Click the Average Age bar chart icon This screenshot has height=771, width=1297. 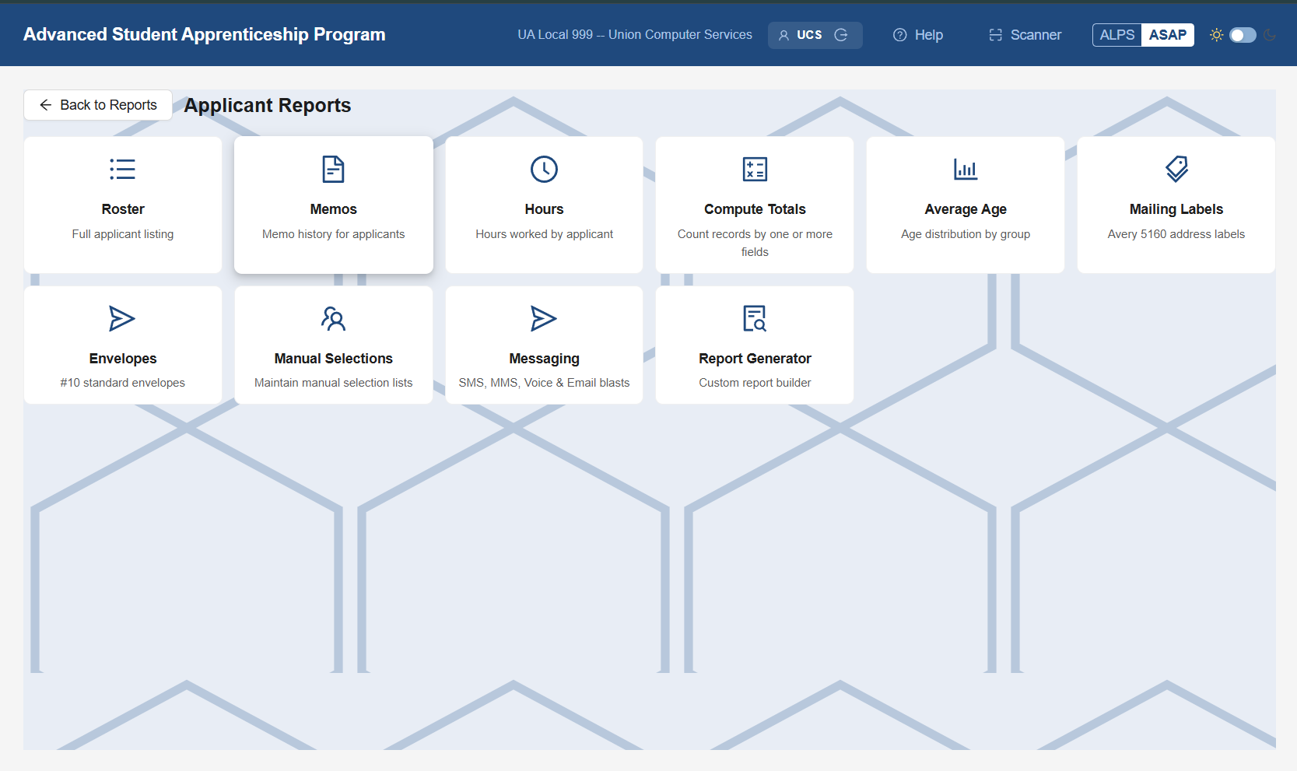966,169
